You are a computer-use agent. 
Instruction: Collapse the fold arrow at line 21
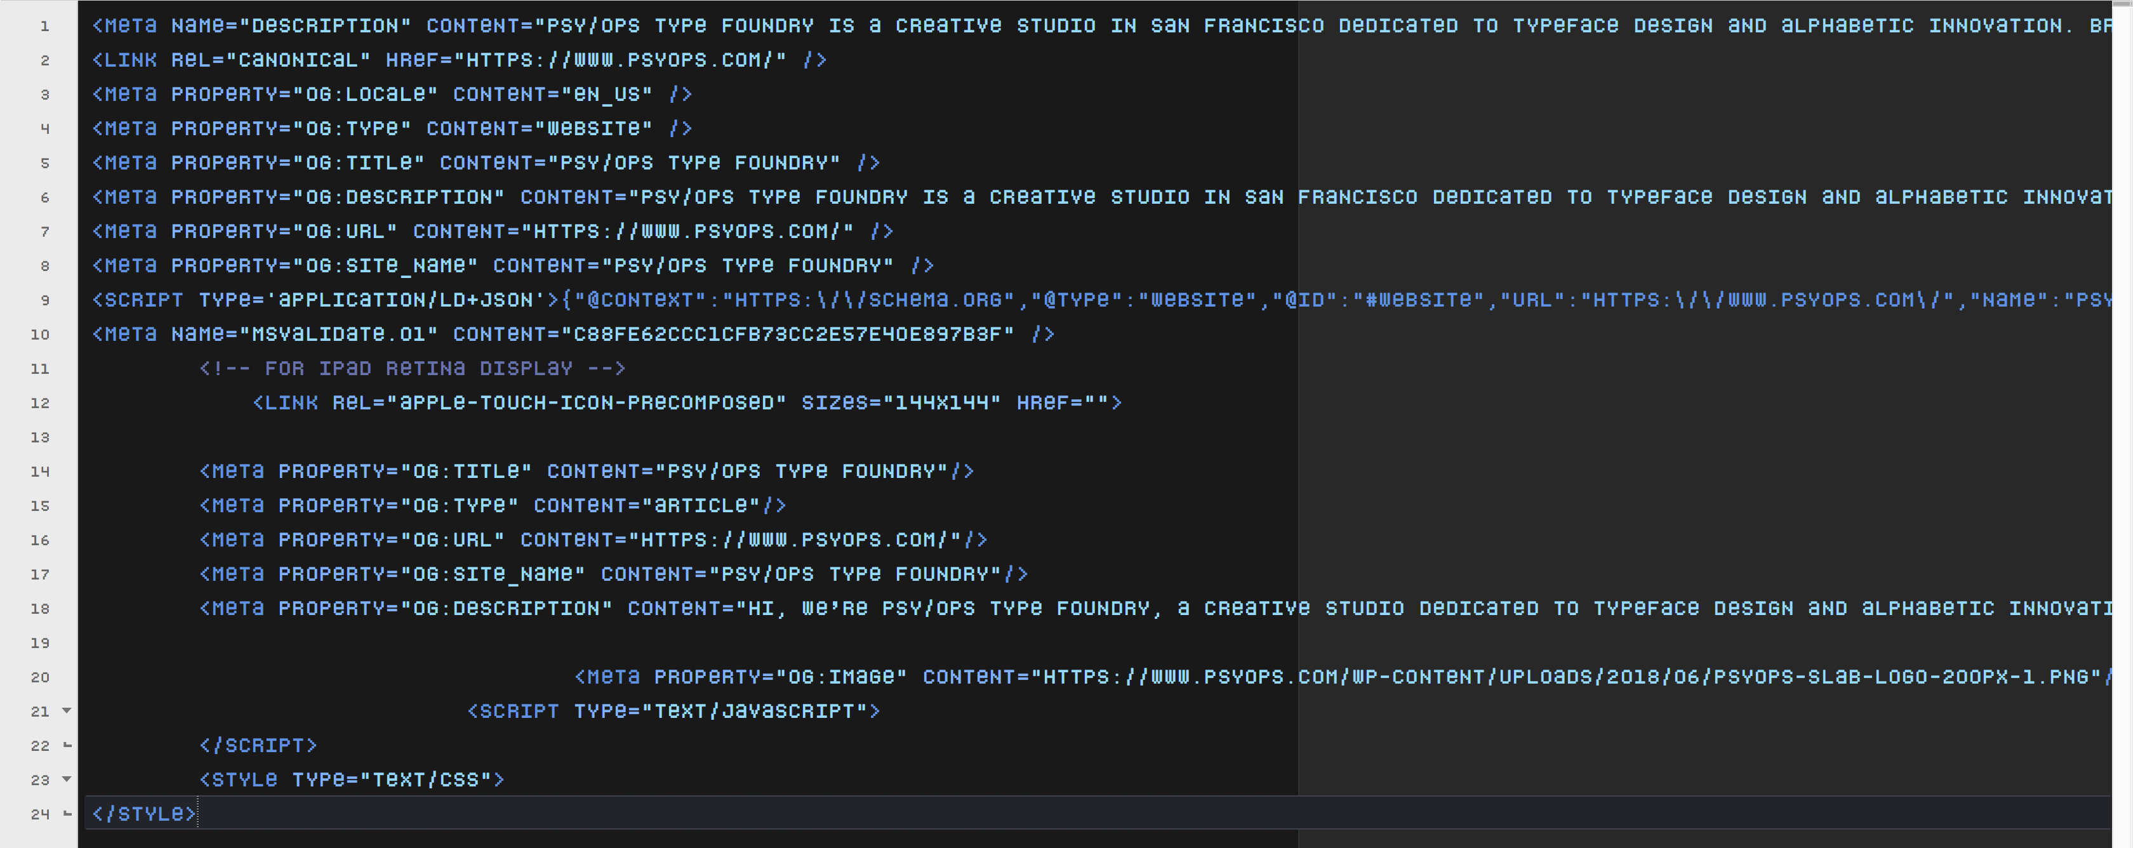tap(67, 710)
